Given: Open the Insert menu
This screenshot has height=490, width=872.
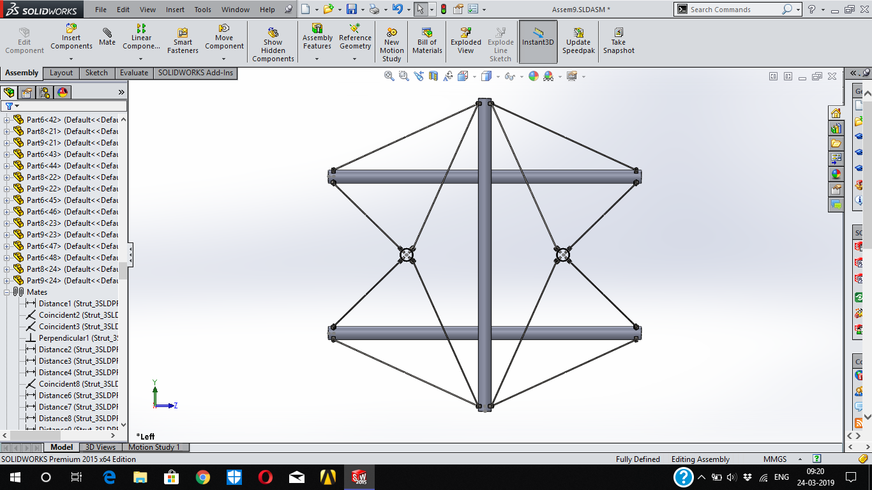Looking at the screenshot, I should pos(175,10).
